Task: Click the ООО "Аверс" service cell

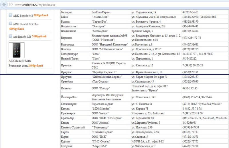Action: 111,113
